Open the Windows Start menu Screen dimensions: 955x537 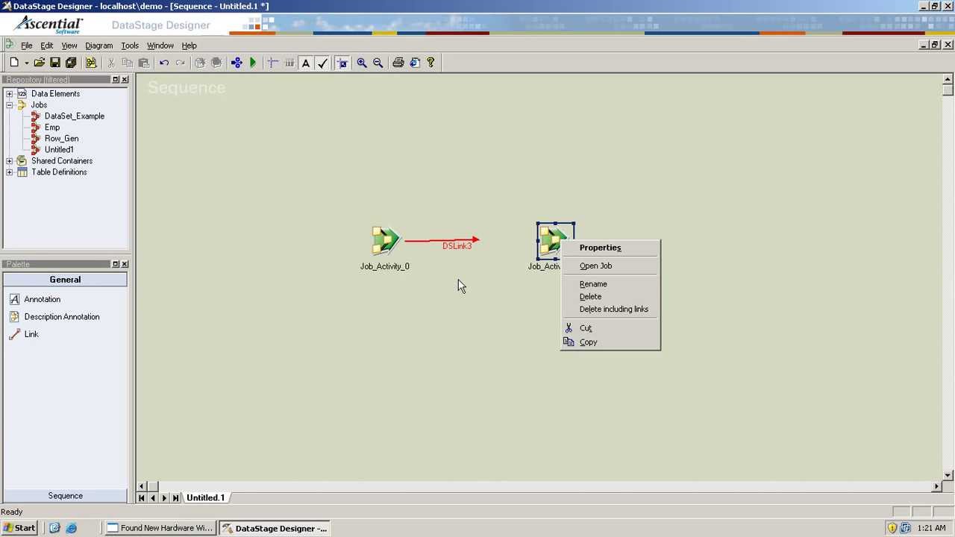[x=19, y=528]
